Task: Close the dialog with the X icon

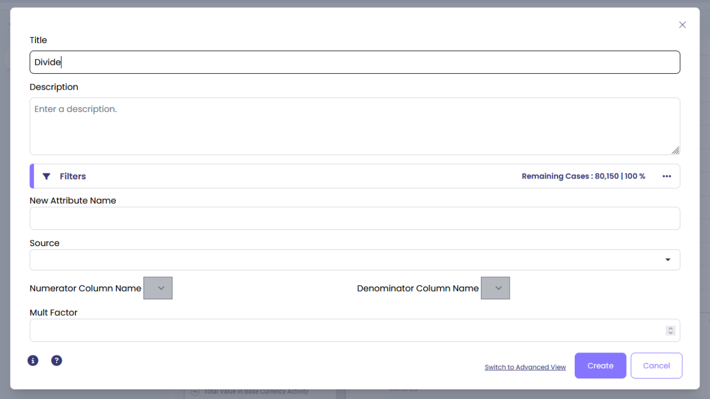Action: pos(682,25)
